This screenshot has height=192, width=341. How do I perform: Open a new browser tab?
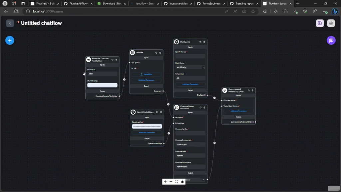point(298,3)
